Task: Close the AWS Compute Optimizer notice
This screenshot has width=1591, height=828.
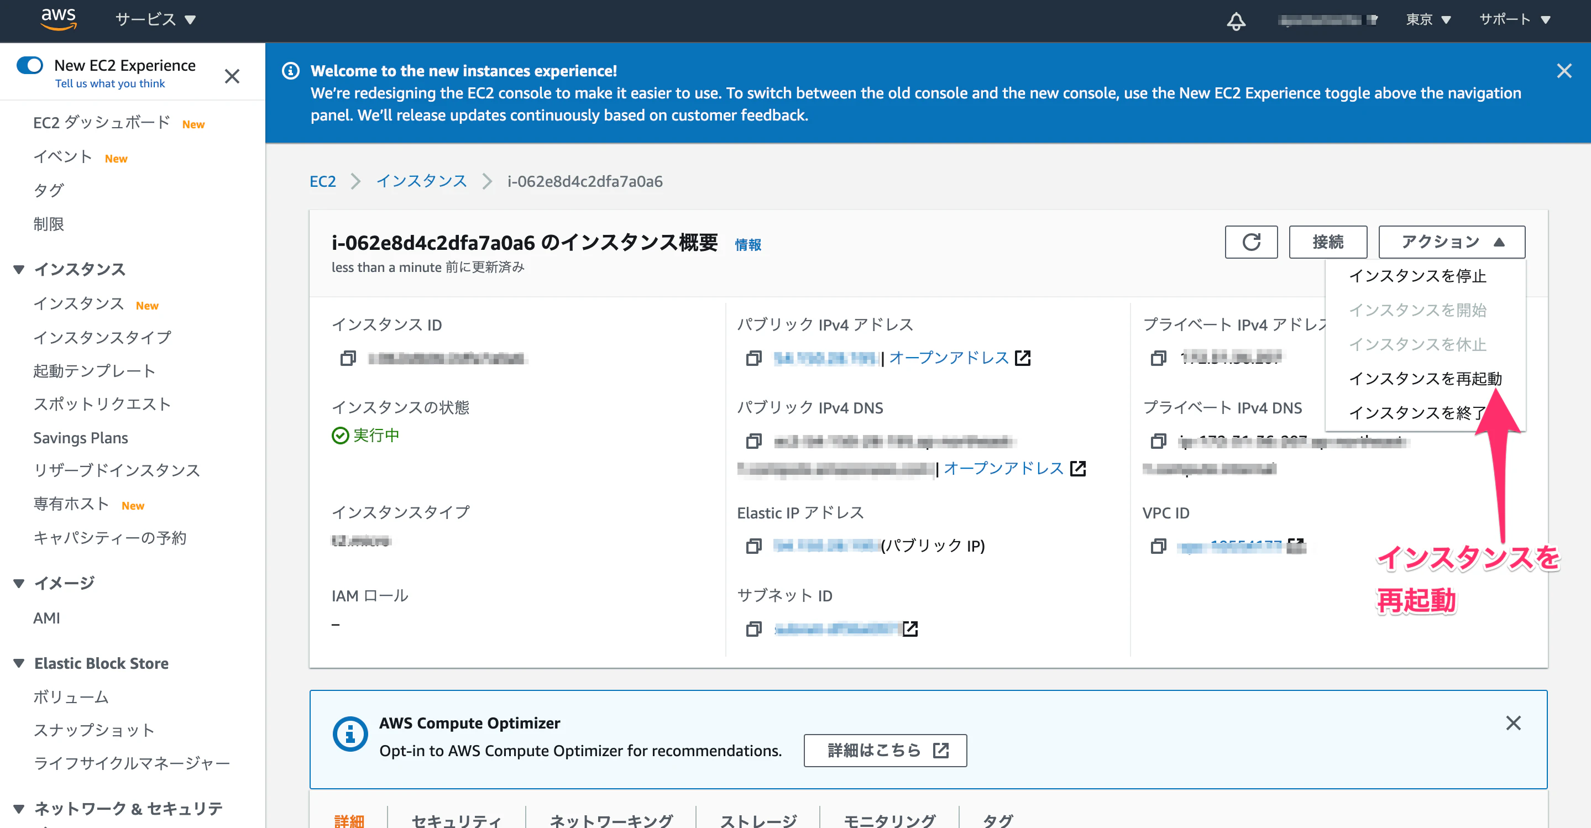Action: [x=1513, y=723]
